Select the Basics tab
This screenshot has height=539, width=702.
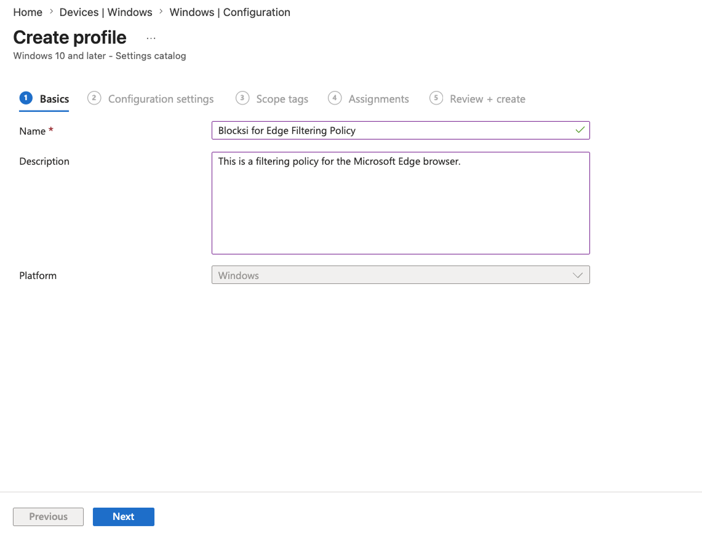click(x=44, y=99)
